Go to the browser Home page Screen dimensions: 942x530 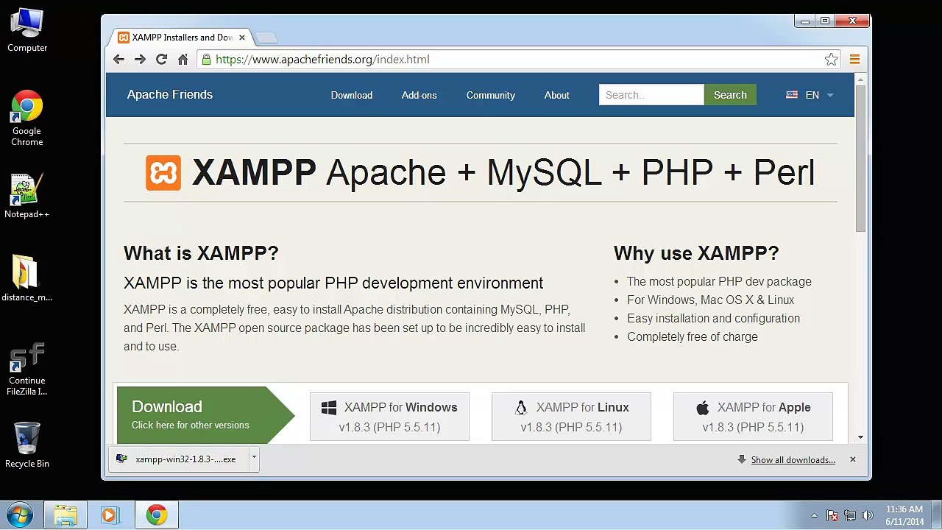coord(183,60)
